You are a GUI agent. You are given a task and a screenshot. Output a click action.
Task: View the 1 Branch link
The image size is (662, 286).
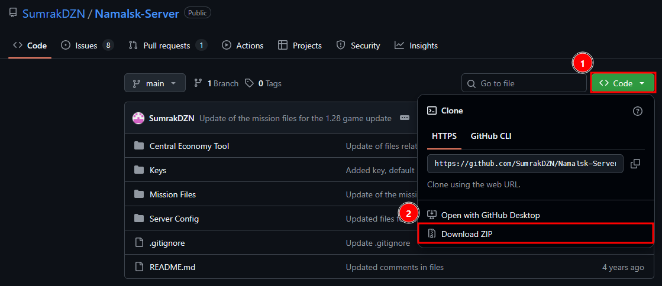click(x=216, y=83)
